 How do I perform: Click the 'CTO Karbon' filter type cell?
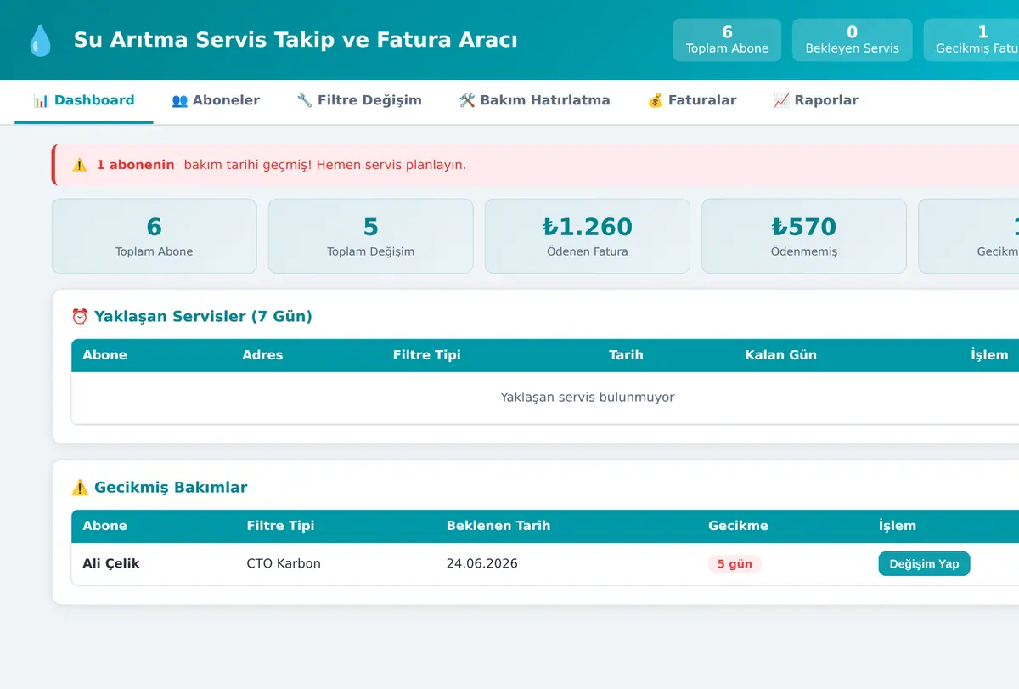point(284,564)
